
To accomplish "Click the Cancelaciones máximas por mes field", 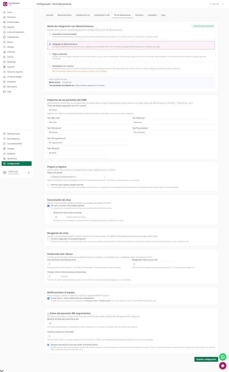I will coord(68,264).
